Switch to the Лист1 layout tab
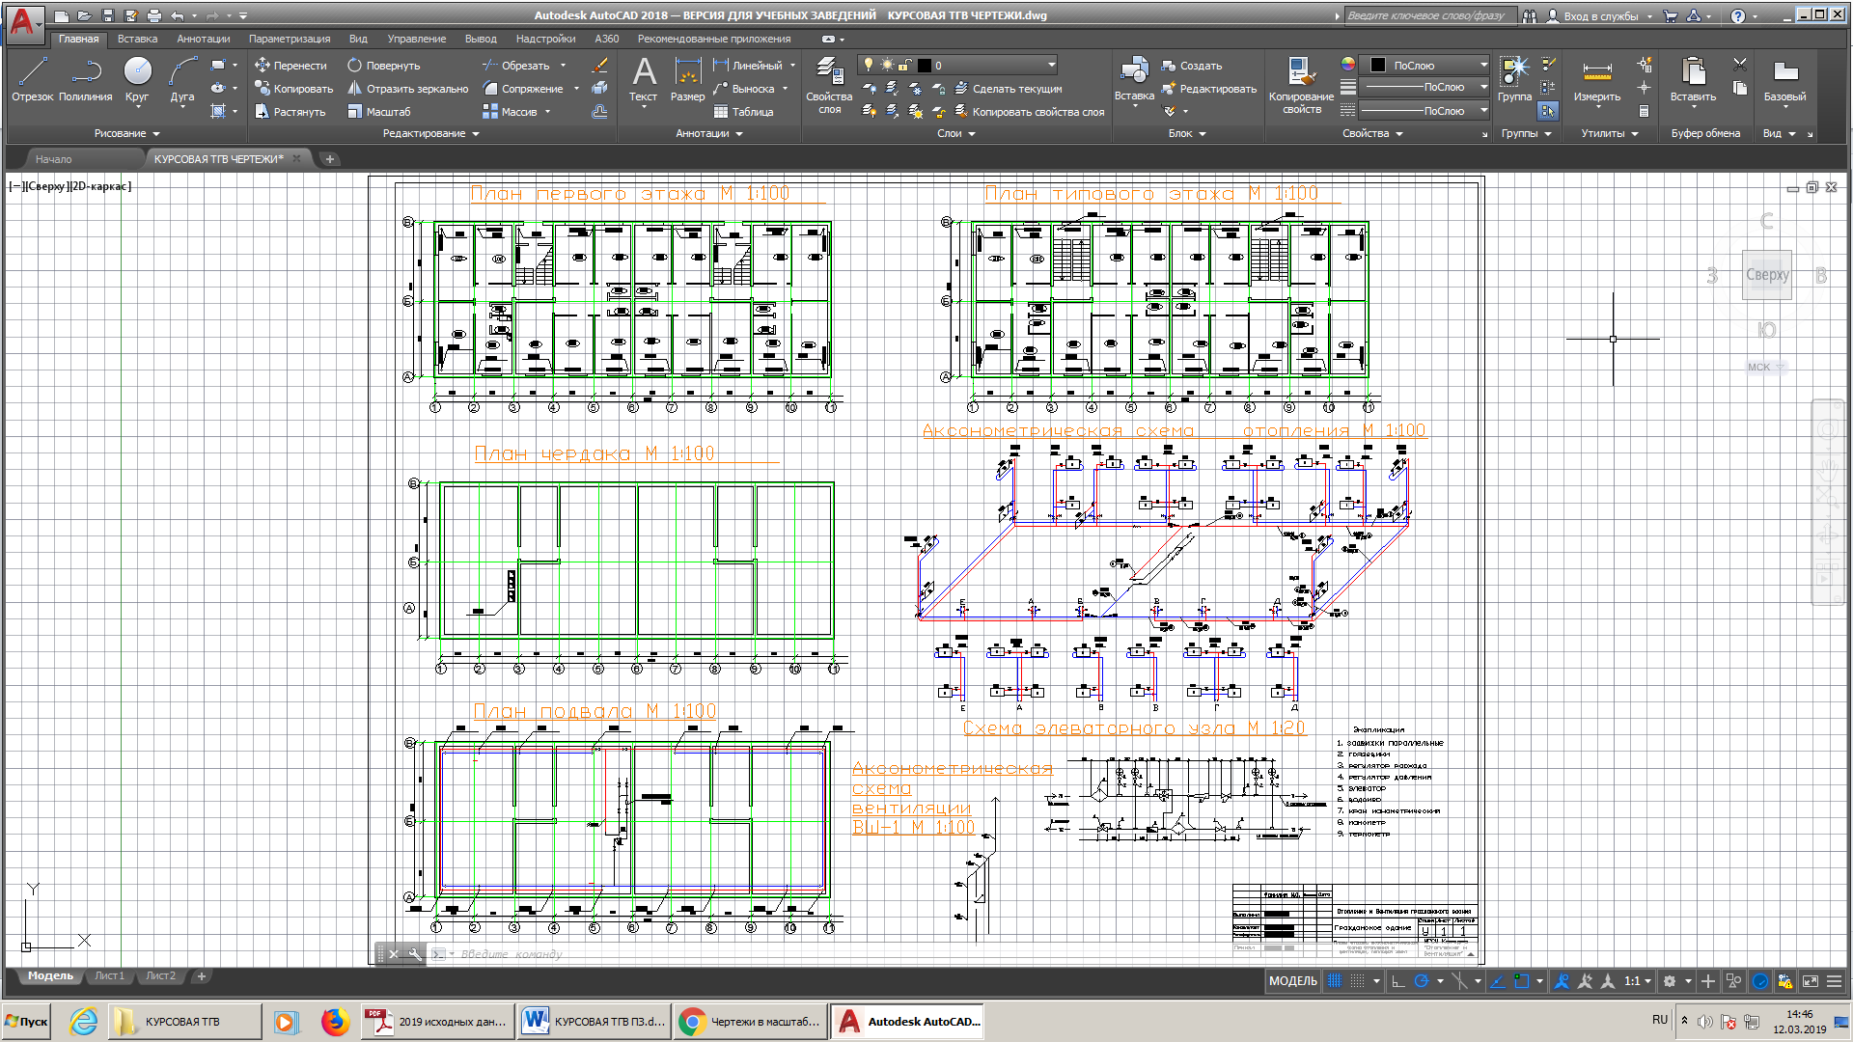1853x1042 pixels. coord(109,976)
